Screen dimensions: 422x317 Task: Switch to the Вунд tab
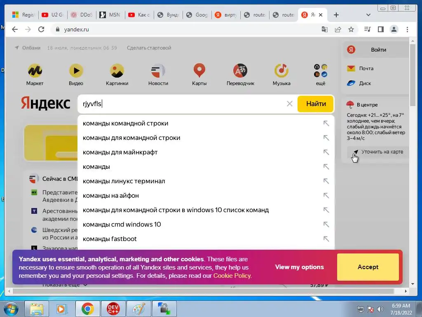coord(168,15)
